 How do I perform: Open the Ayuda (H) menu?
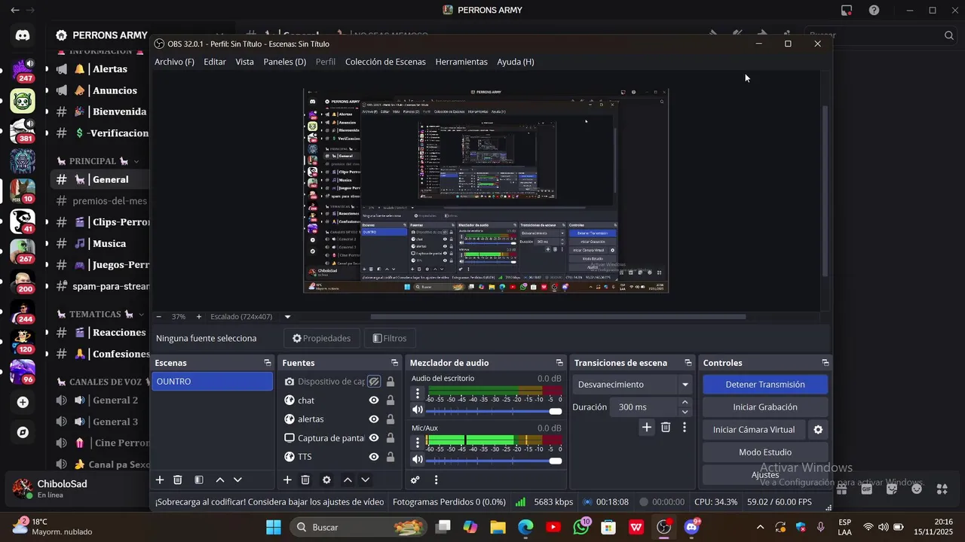tap(516, 62)
